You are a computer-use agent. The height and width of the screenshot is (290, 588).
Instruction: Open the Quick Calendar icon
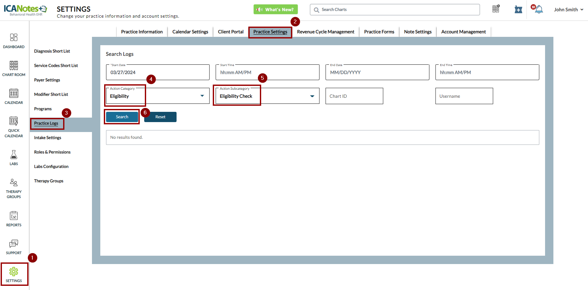[14, 121]
